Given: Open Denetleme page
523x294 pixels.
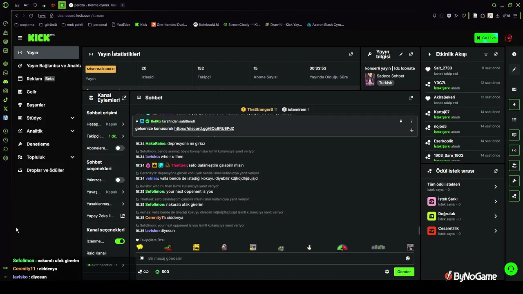Looking at the screenshot, I should 46,144.
